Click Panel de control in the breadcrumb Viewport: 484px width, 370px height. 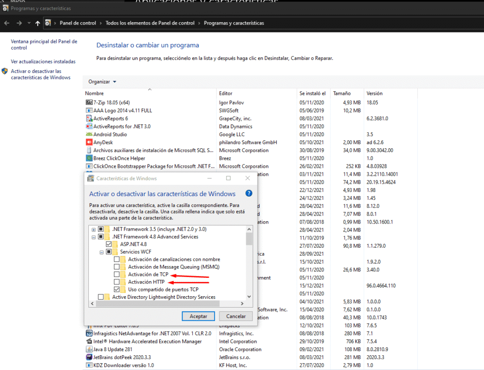pos(78,23)
